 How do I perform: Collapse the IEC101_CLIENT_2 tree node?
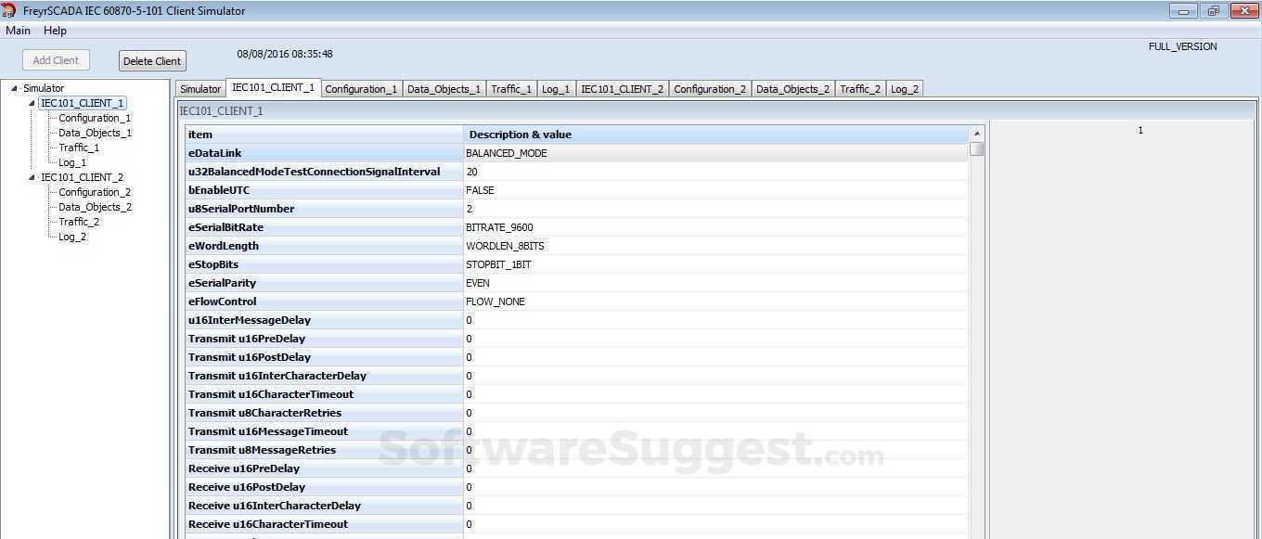[32, 177]
